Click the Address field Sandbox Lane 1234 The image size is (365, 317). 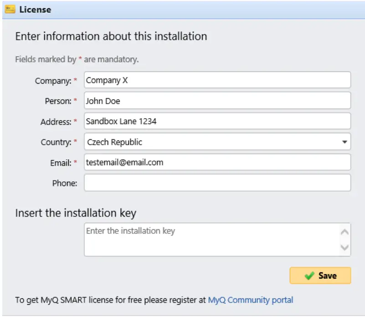click(217, 121)
